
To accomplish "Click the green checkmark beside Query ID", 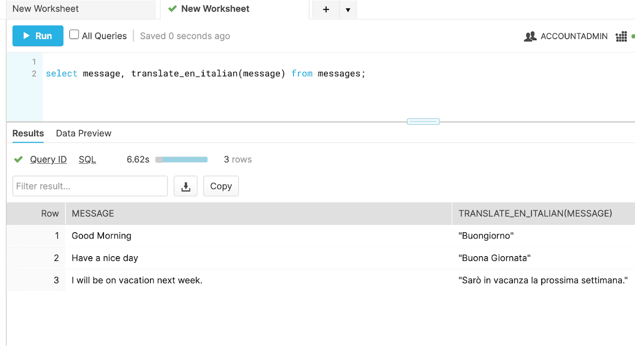I will (19, 159).
